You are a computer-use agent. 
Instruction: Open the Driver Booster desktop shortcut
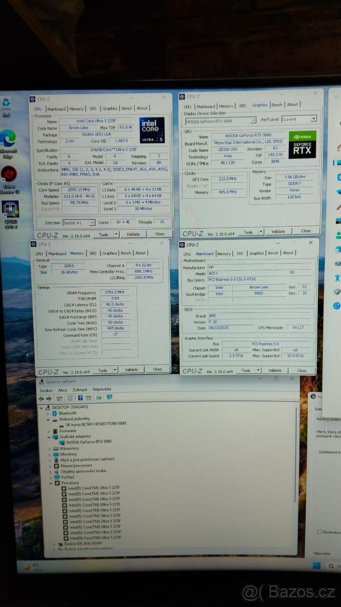9,176
